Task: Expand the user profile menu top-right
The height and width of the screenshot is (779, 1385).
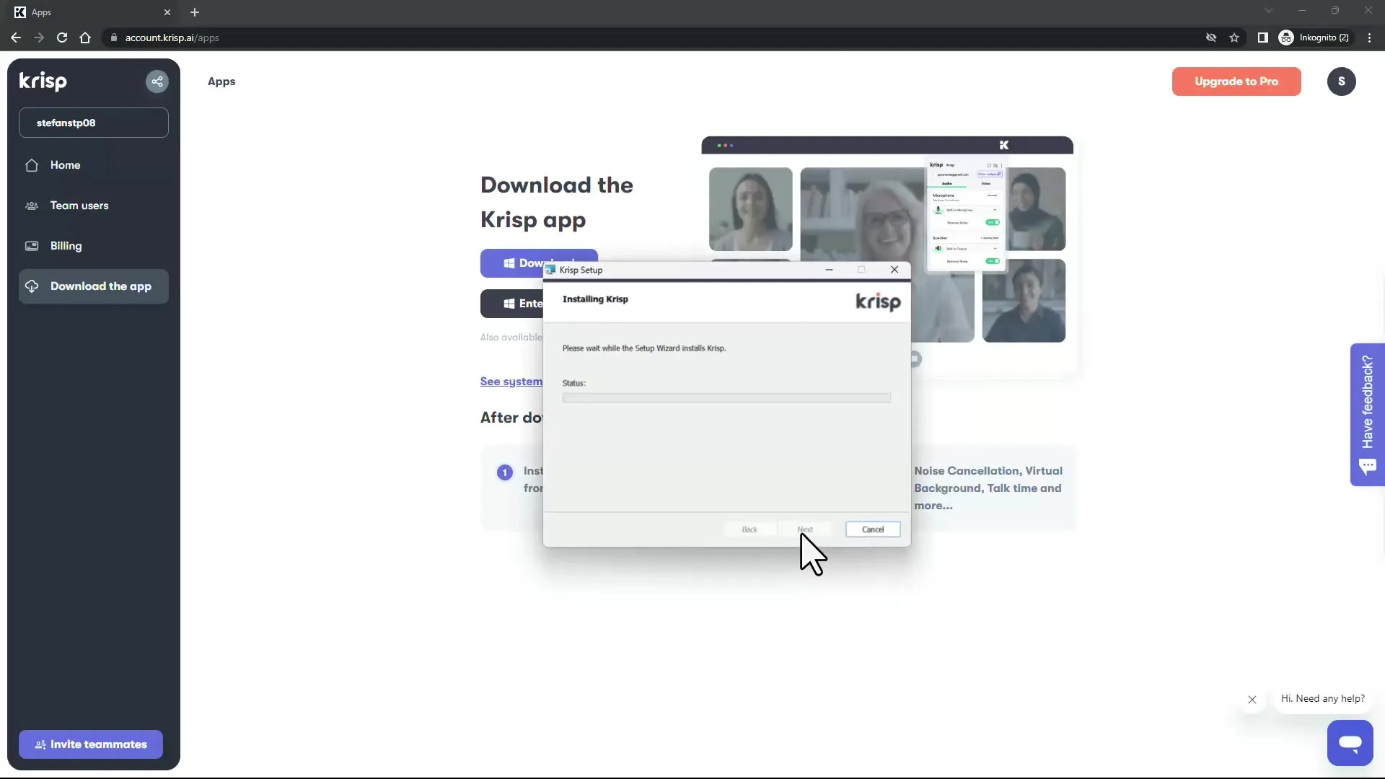Action: pos(1341,81)
